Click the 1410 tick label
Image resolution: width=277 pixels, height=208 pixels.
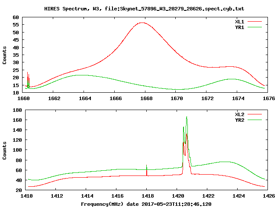(26, 196)
